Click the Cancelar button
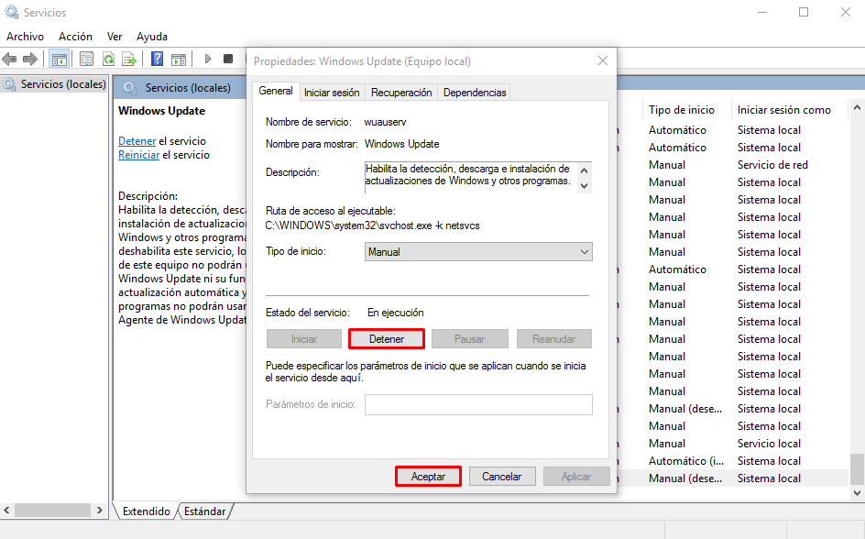This screenshot has height=539, width=865. 501,476
